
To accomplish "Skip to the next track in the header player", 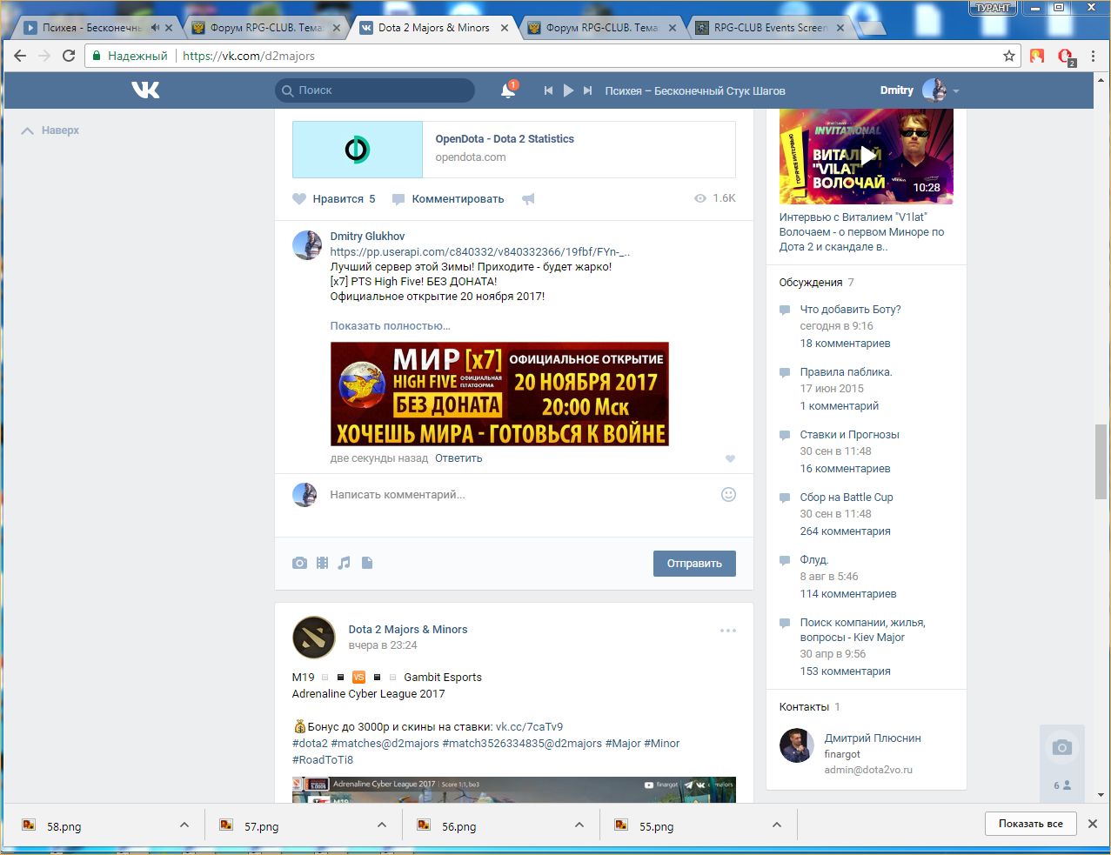I will (x=588, y=90).
